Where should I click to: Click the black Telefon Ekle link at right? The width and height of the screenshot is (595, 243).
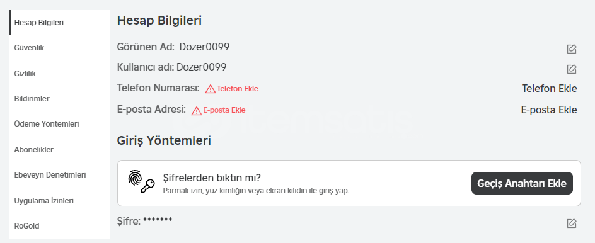[550, 89]
